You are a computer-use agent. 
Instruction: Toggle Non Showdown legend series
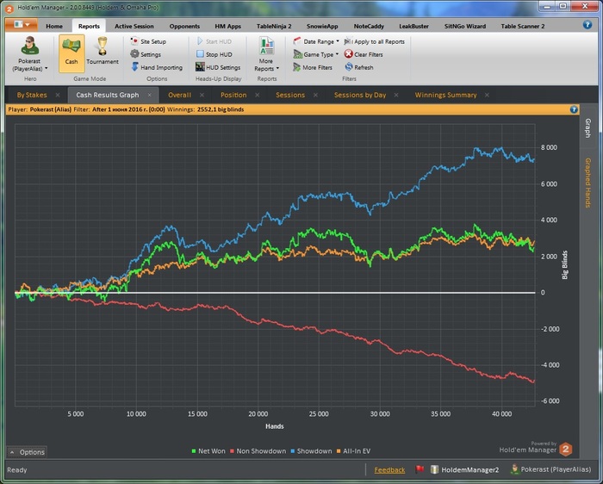pyautogui.click(x=258, y=451)
